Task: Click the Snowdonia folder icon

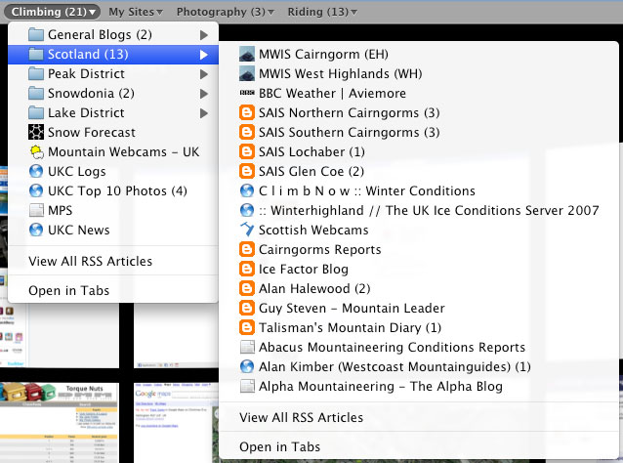Action: pyautogui.click(x=36, y=93)
